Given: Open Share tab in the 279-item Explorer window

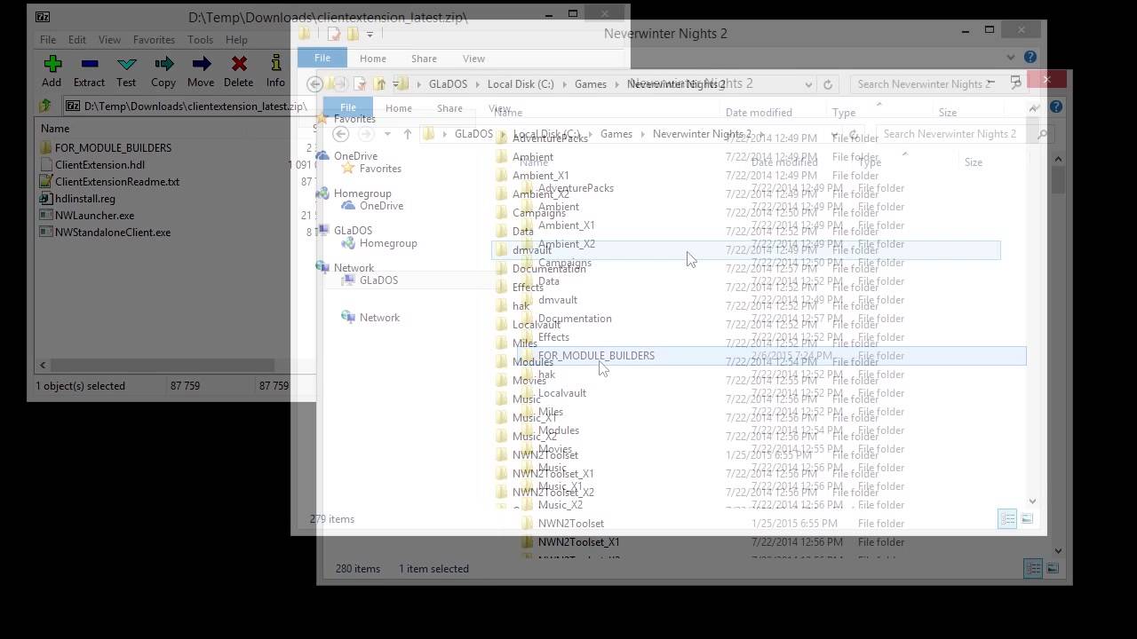Looking at the screenshot, I should (x=424, y=59).
